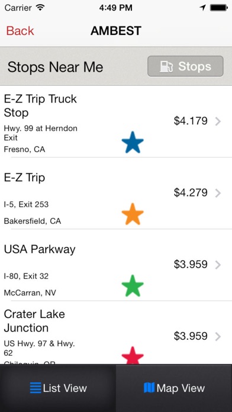Click the fuel pump icon on Stops button

pos(166,66)
